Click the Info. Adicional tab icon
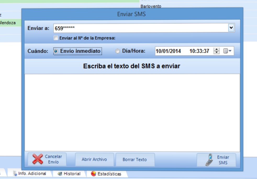The width and height of the screenshot is (257, 179). (x=15, y=174)
